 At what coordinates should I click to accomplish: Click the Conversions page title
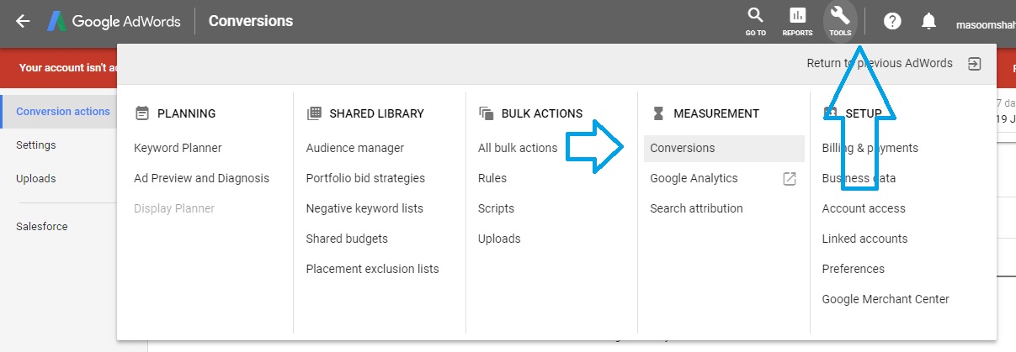click(251, 21)
